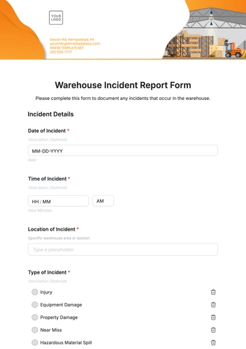Screen dimensions: 246x349
Task: Click the Time of Incident label
Action: pyautogui.click(x=47, y=179)
